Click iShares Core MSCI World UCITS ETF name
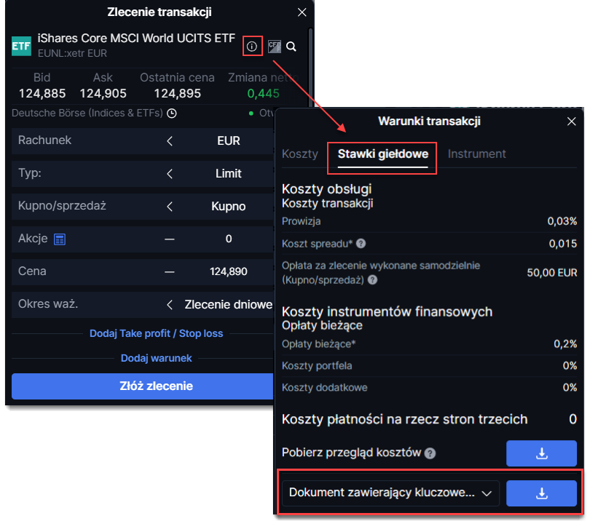This screenshot has width=590, height=521. coord(136,38)
